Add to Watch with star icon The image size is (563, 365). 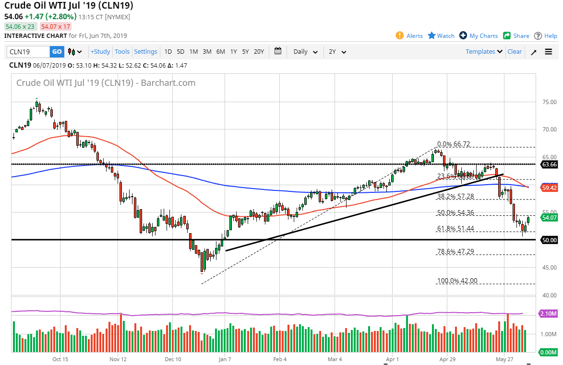click(x=431, y=35)
